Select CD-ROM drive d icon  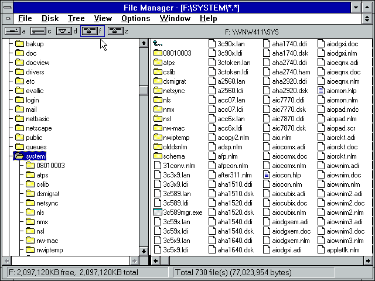point(64,31)
